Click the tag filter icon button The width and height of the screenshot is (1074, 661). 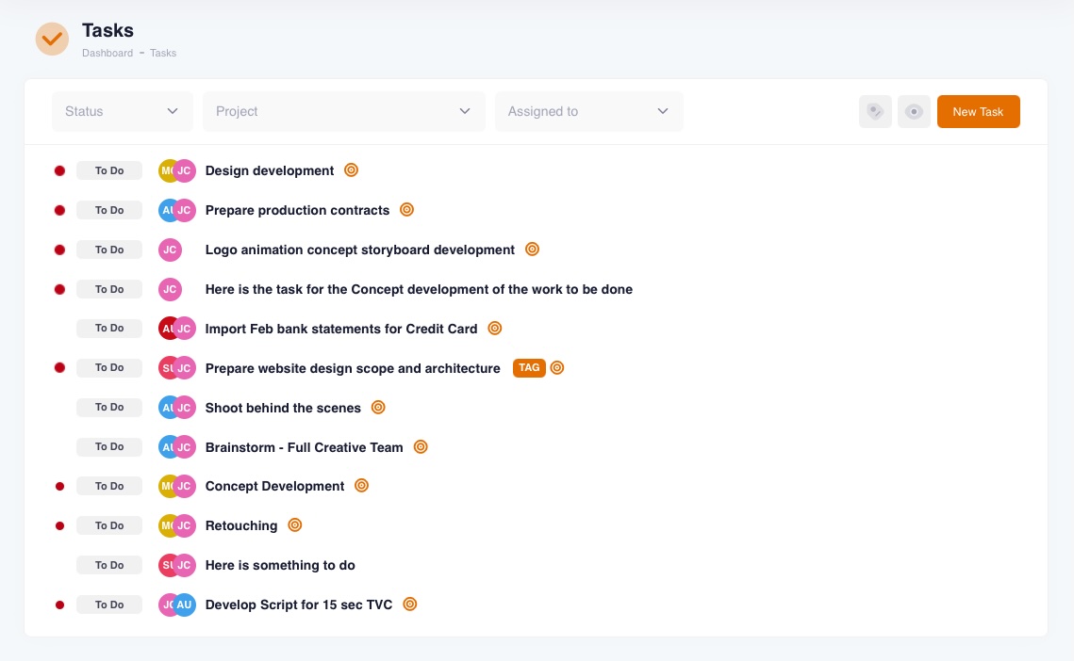(875, 111)
